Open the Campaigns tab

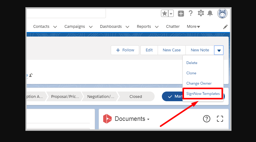(75, 27)
